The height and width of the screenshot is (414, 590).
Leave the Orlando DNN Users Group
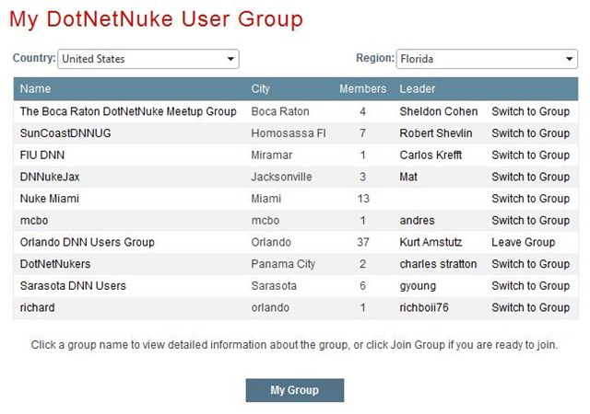click(523, 242)
